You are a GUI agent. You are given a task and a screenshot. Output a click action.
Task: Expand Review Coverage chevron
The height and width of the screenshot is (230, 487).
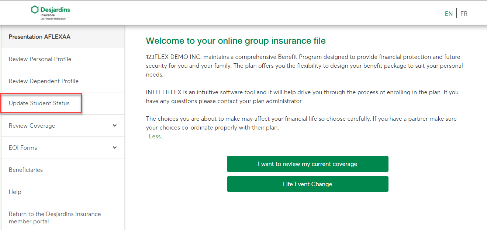[x=115, y=125]
